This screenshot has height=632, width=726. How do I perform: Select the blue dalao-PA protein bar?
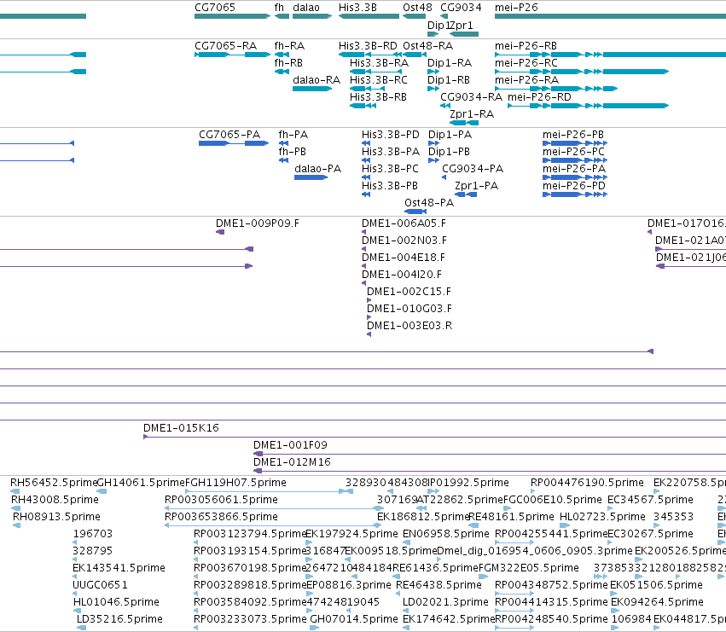[x=311, y=177]
